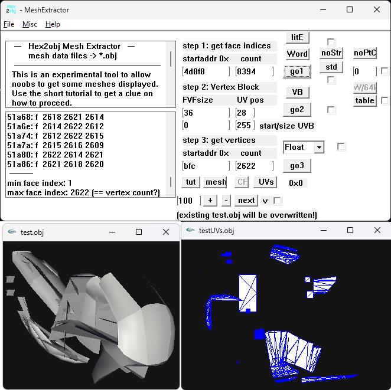This screenshot has width=391, height=390.
Task: Edit vertex count field 2622
Action: (x=255, y=166)
